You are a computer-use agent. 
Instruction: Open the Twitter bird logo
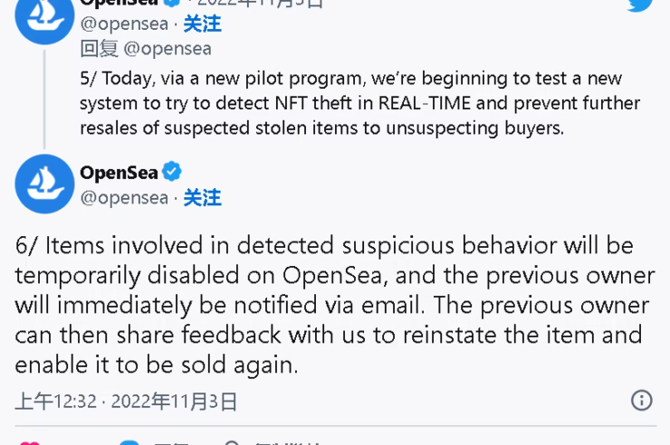tap(639, 5)
